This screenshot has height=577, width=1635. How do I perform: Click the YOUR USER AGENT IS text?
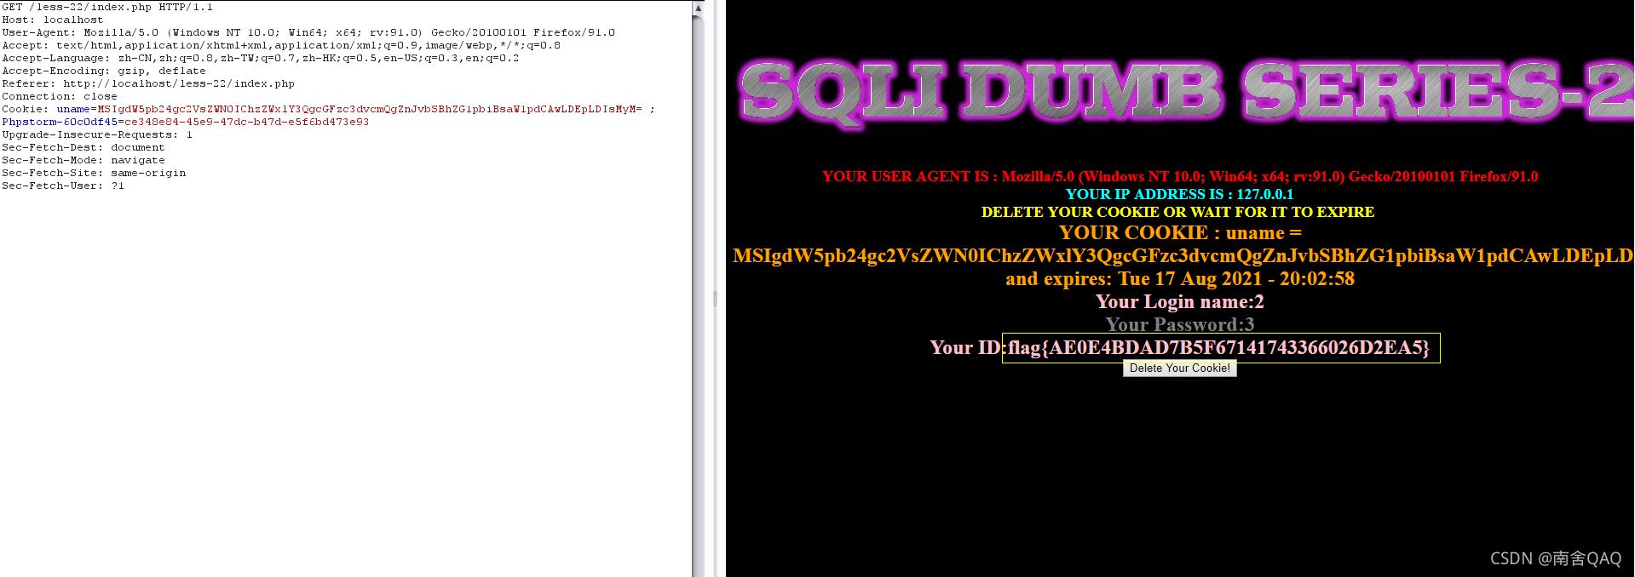coord(1180,176)
